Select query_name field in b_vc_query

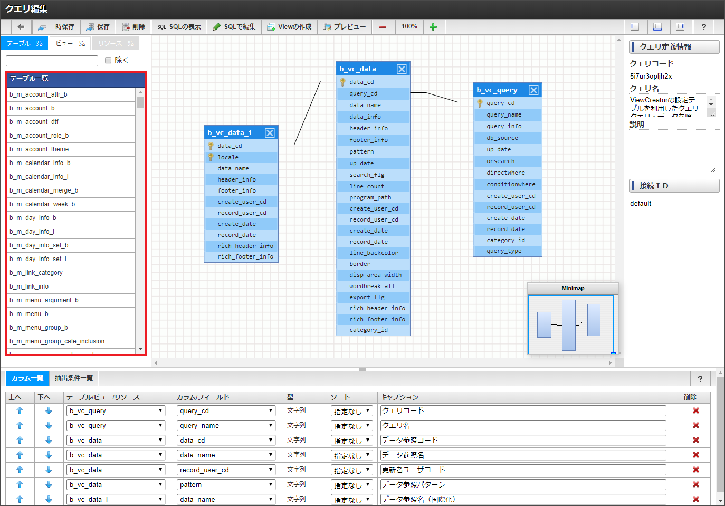tap(508, 115)
